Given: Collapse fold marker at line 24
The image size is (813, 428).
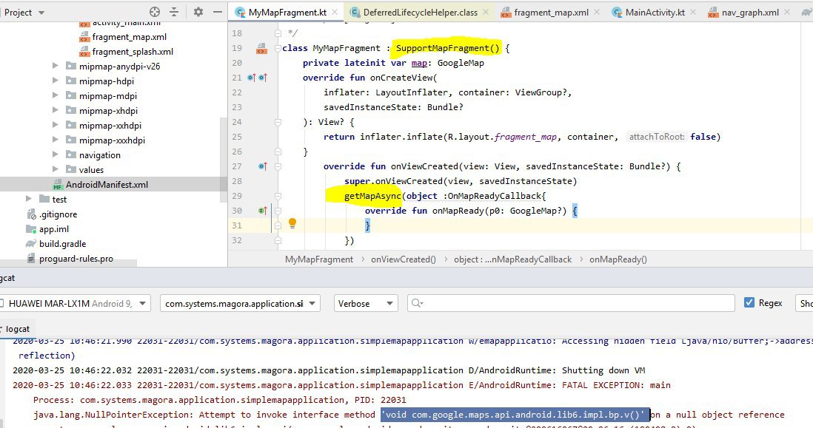Looking at the screenshot, I should [278, 122].
